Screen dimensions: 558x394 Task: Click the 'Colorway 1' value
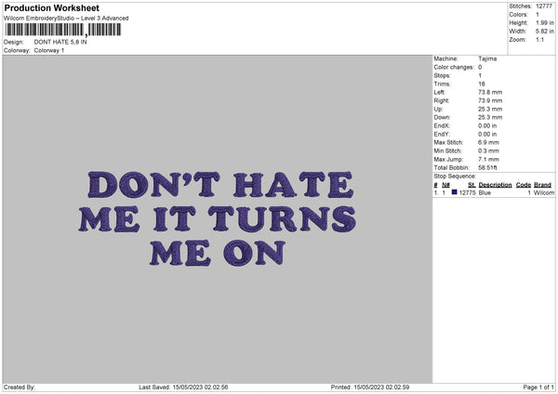(x=49, y=50)
